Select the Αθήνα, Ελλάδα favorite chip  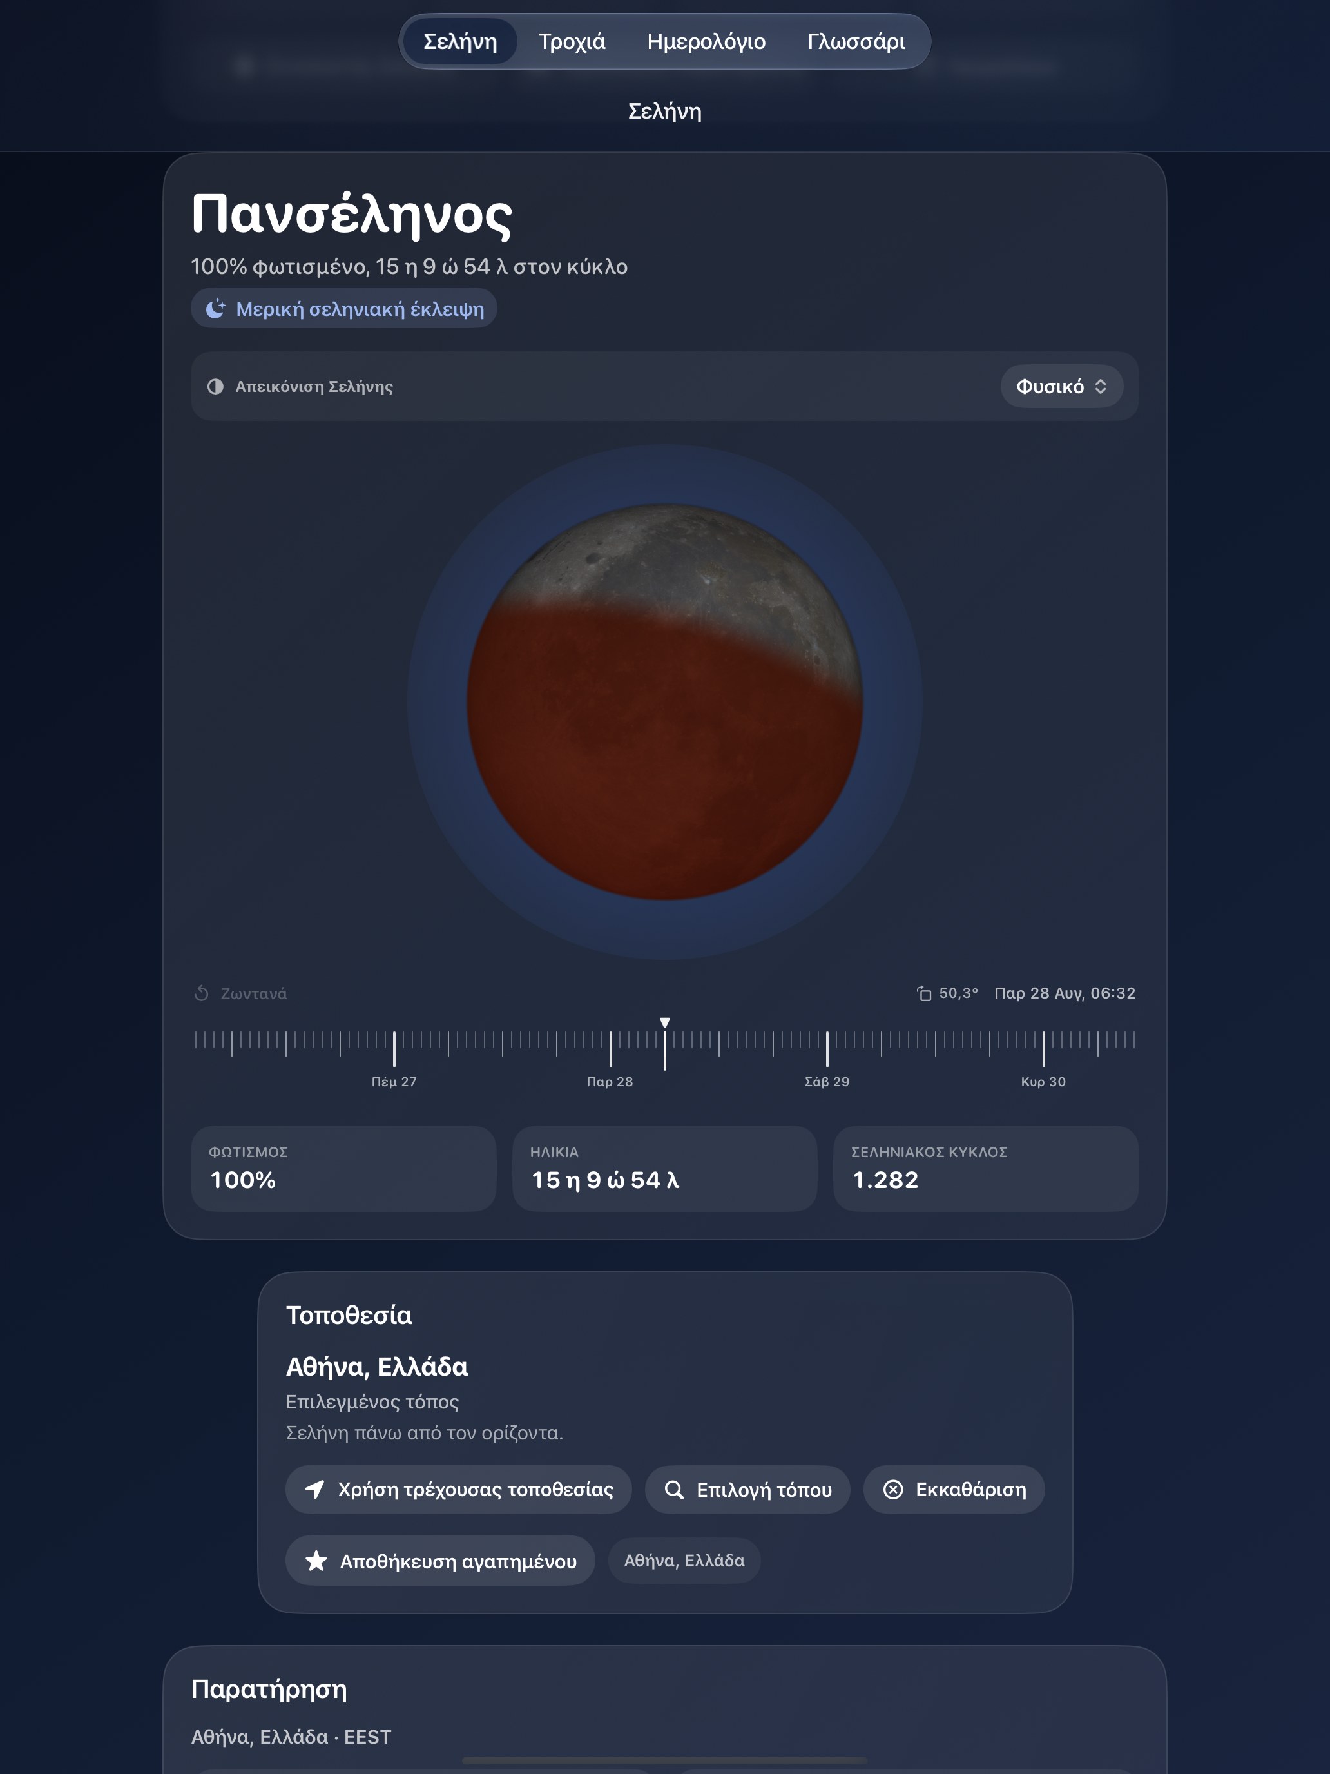pyautogui.click(x=684, y=1561)
